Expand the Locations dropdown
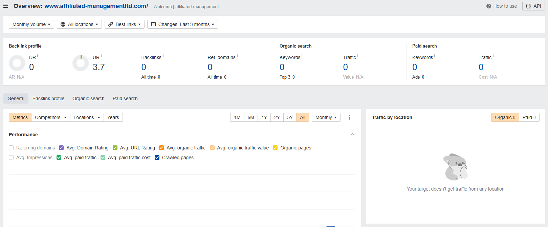 87,117
